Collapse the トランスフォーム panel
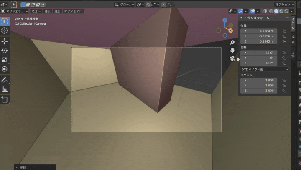This screenshot has height=170, width=301. click(241, 18)
